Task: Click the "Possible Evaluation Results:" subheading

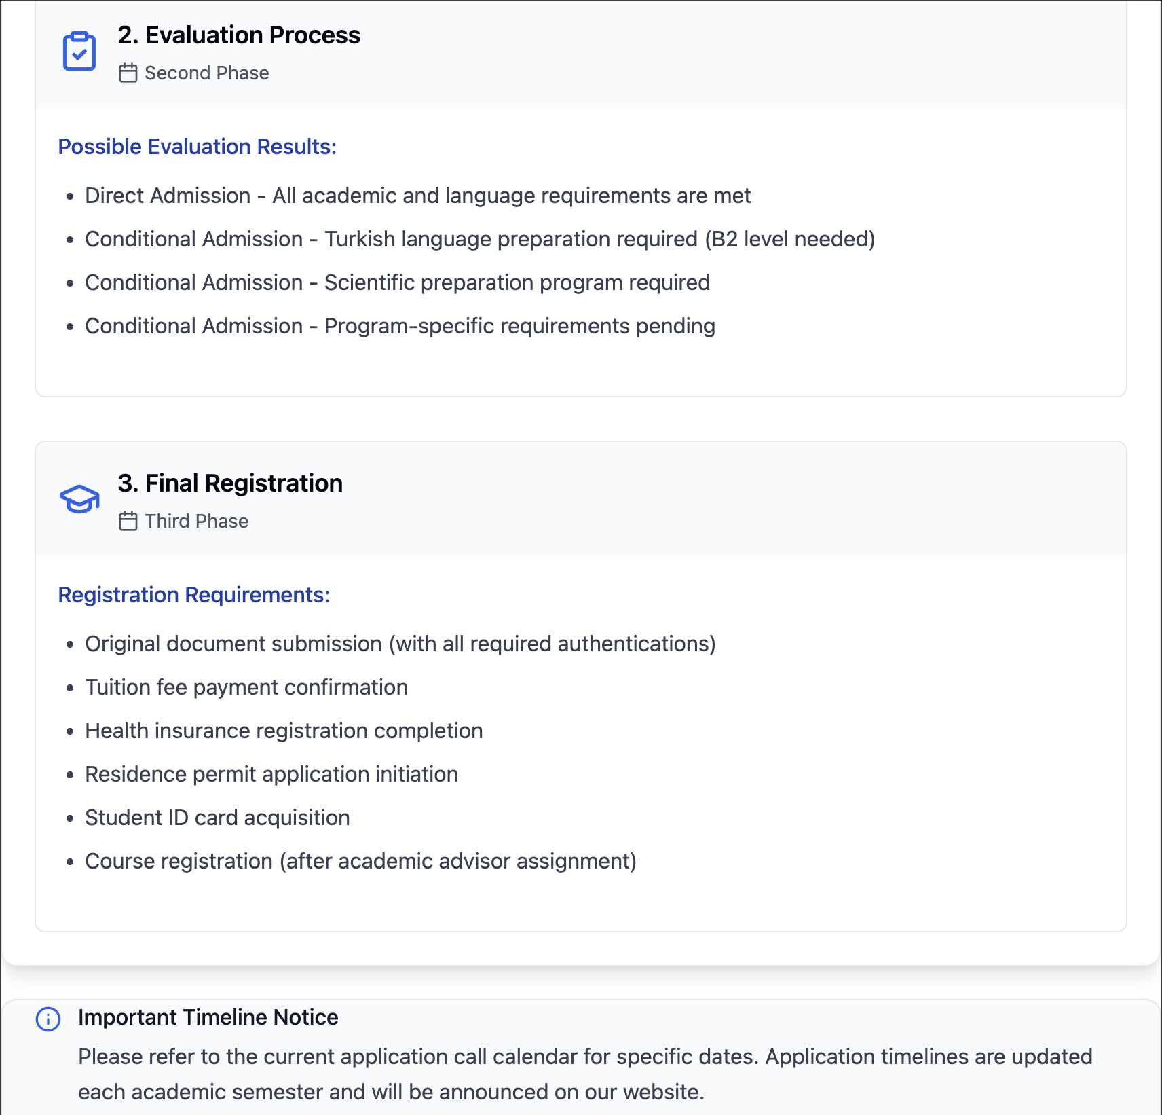Action: tap(197, 147)
